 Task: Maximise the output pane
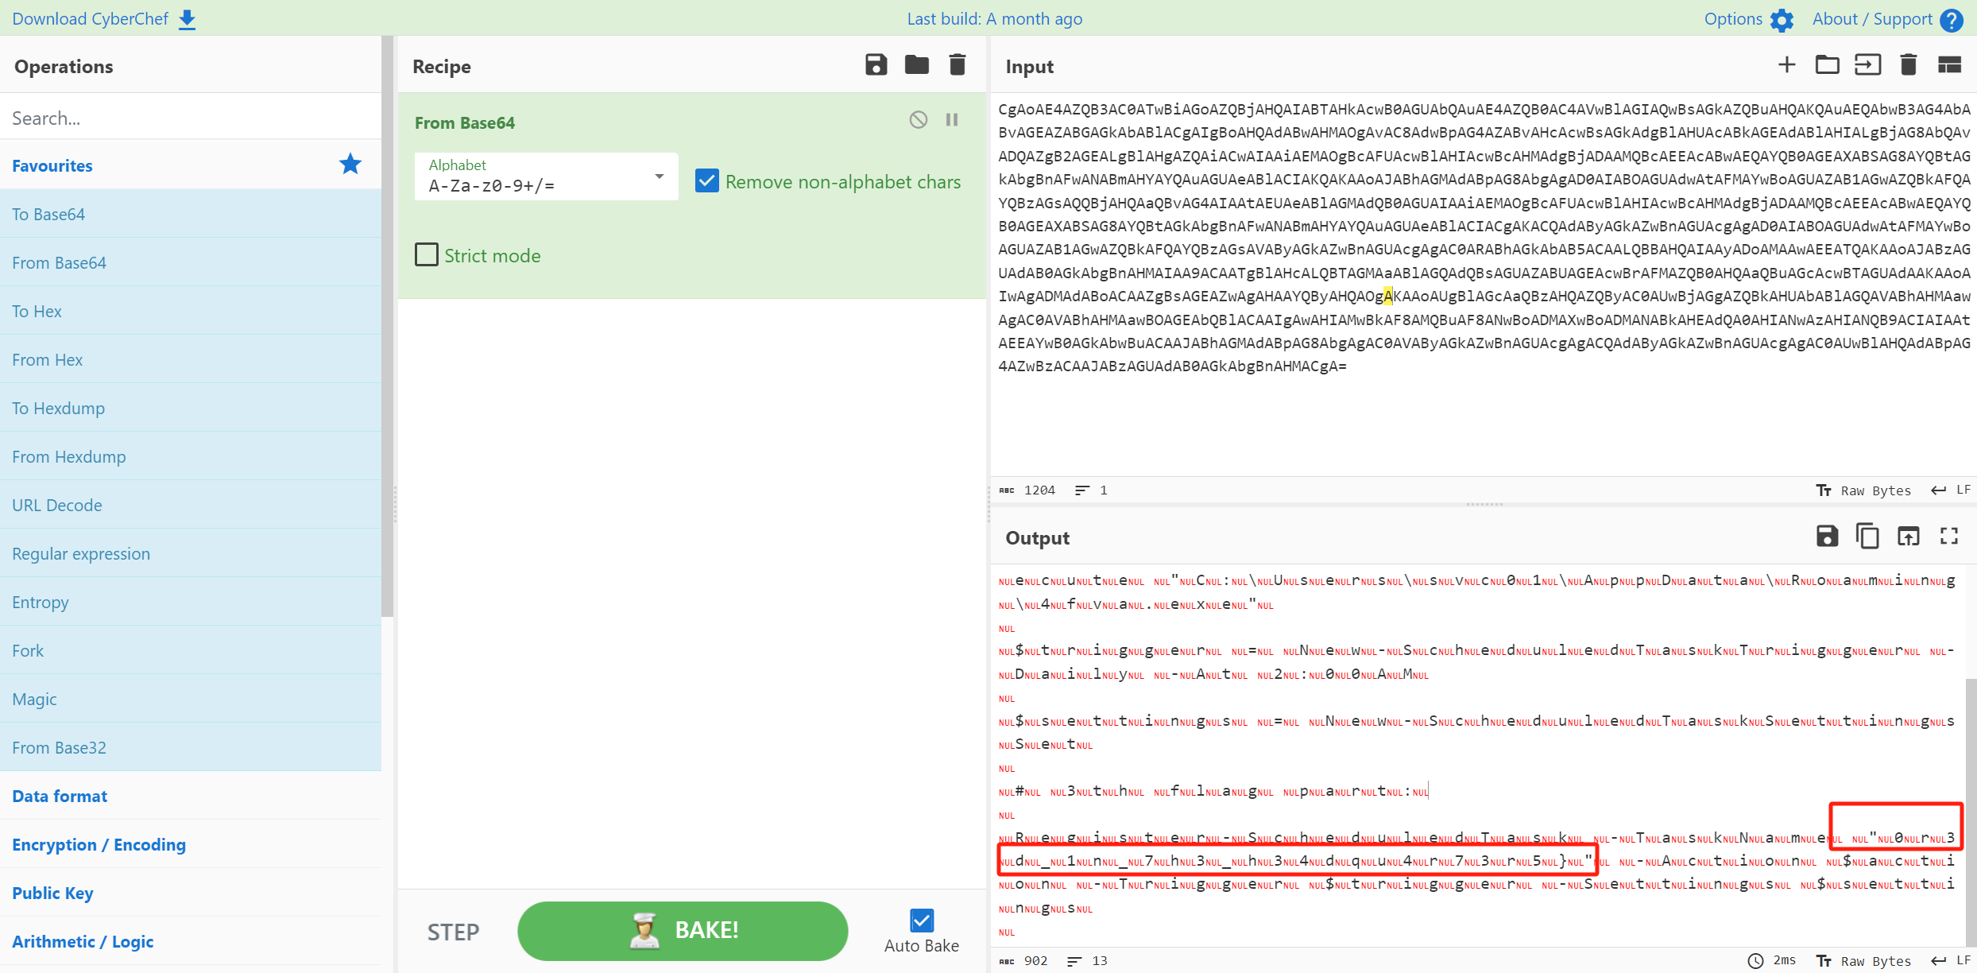coord(1949,537)
